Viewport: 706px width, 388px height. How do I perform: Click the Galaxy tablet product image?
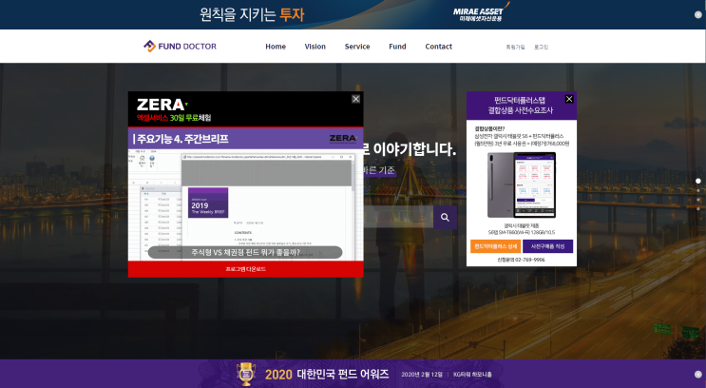[522, 184]
